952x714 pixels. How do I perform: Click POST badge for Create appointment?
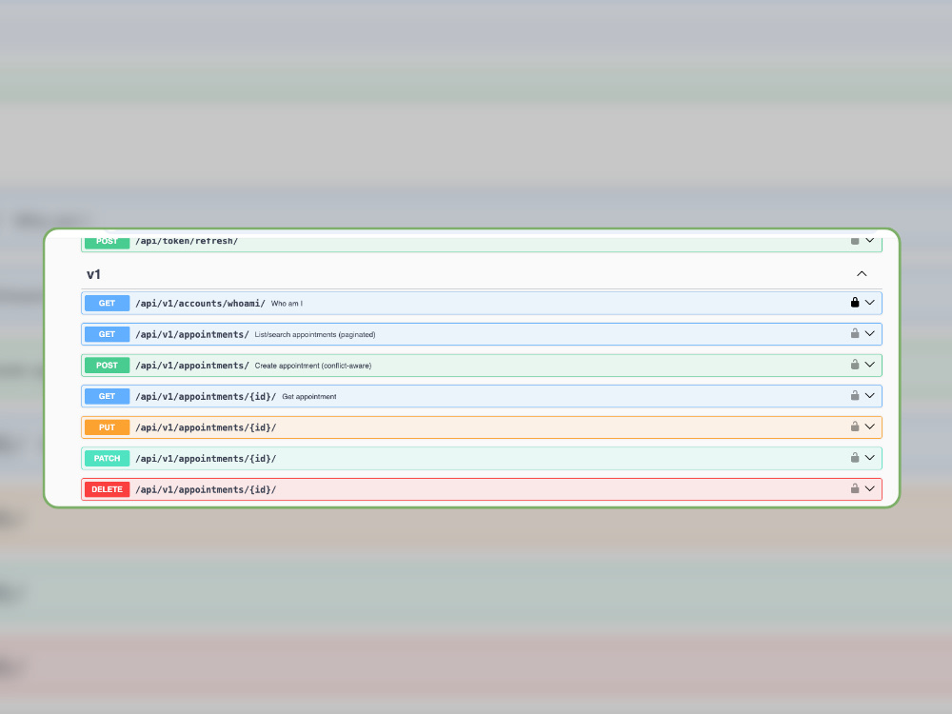(x=107, y=365)
